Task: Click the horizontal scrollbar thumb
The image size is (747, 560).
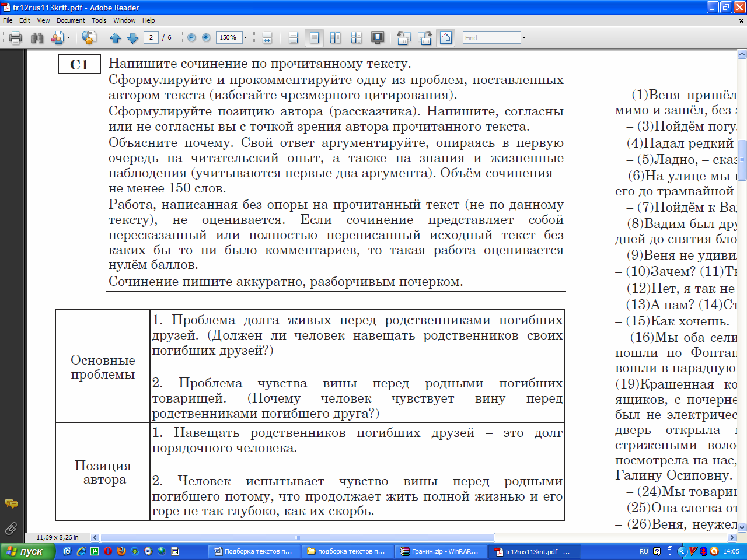Action: point(298,537)
